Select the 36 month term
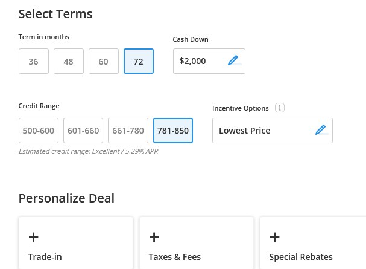The height and width of the screenshot is (269, 366). pos(34,61)
